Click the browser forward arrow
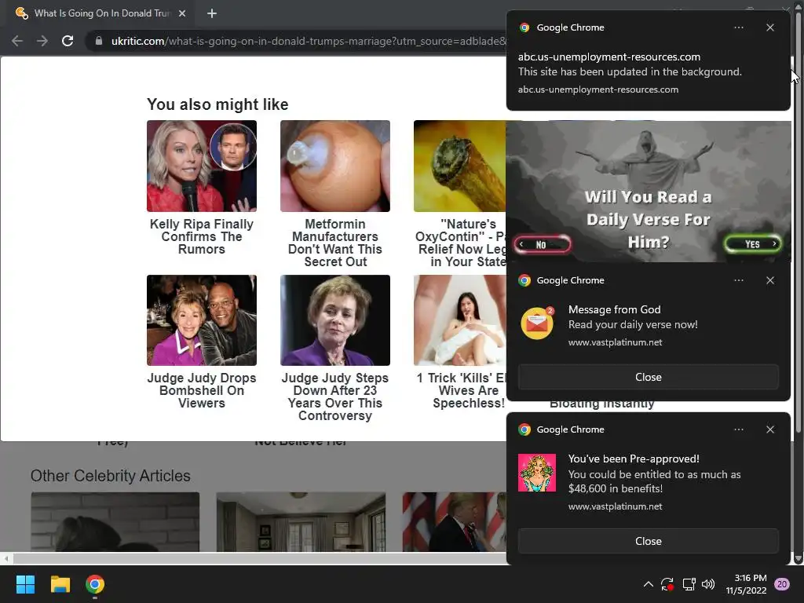 42,41
